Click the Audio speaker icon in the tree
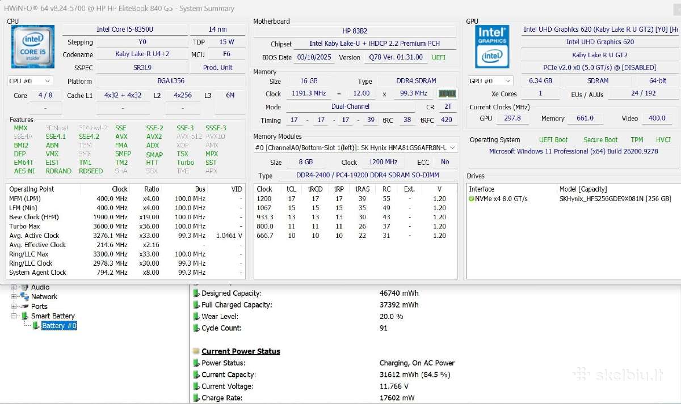The image size is (681, 404). [24, 287]
